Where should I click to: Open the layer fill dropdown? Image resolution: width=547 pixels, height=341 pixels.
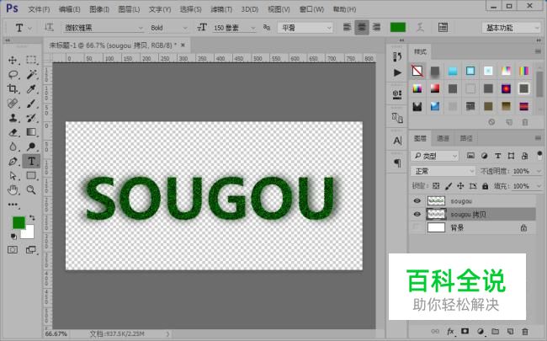pos(539,186)
